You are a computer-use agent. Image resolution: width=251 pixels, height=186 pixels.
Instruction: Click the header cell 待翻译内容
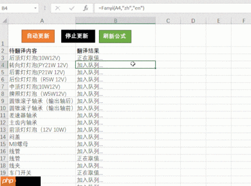pos(42,51)
